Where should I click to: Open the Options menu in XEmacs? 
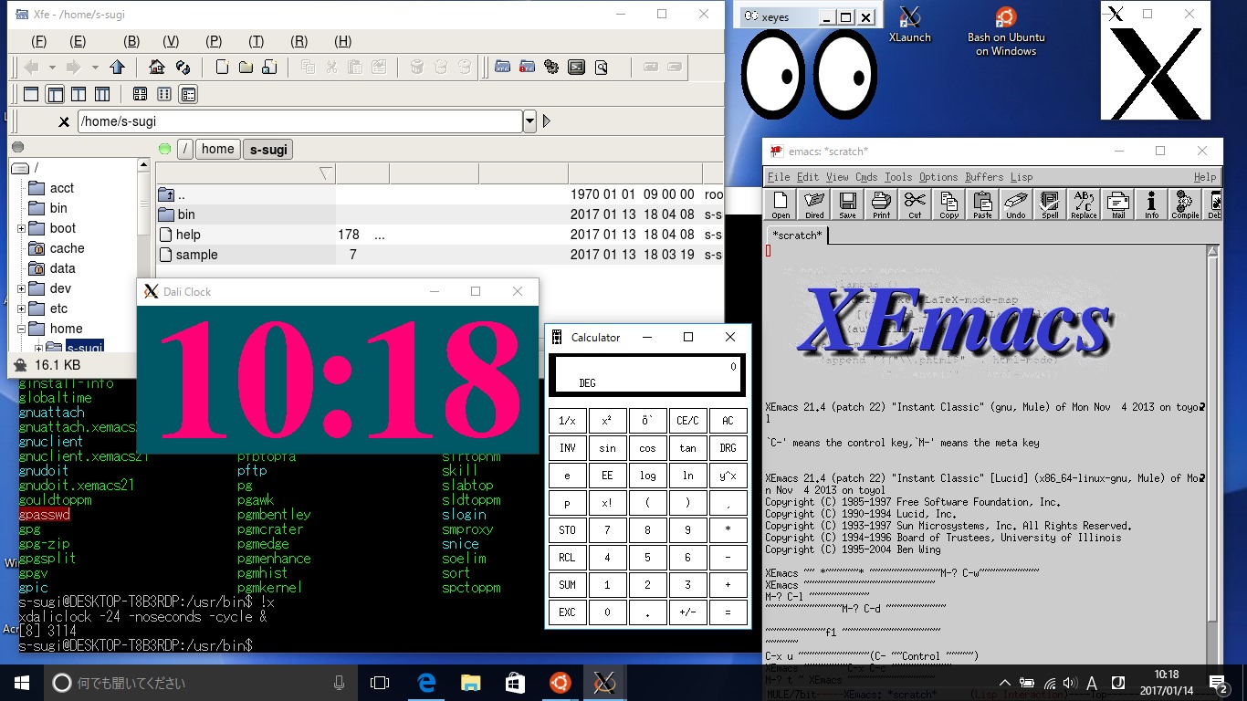(938, 177)
